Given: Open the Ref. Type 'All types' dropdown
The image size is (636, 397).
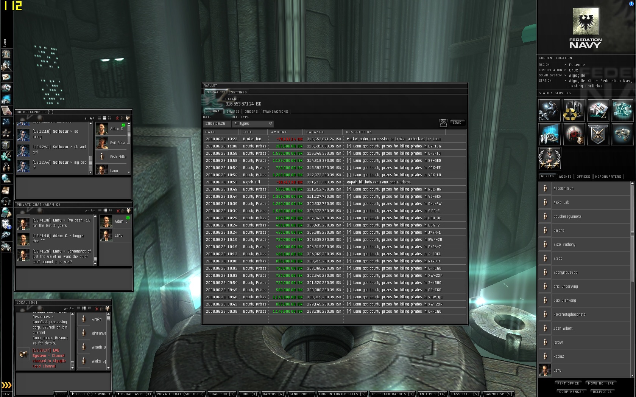Looking at the screenshot, I should pyautogui.click(x=253, y=124).
